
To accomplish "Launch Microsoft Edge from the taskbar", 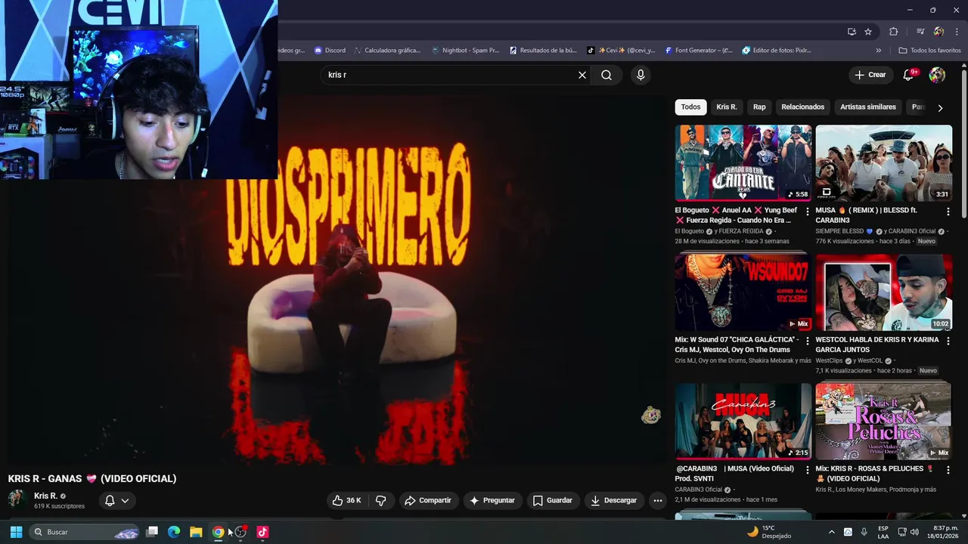I will (x=174, y=532).
